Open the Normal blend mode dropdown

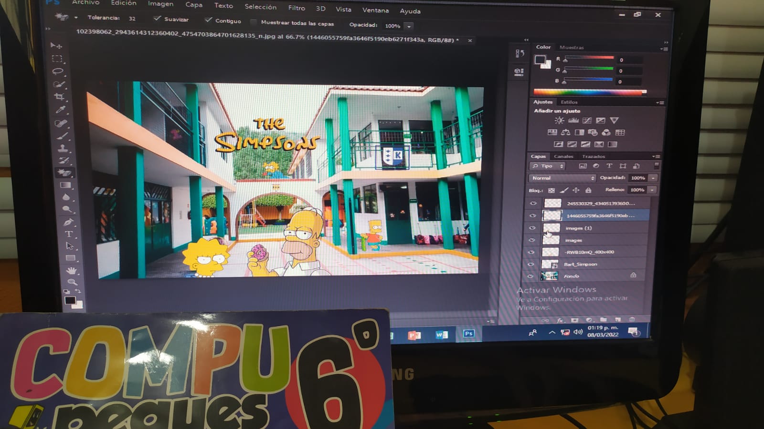click(x=562, y=178)
